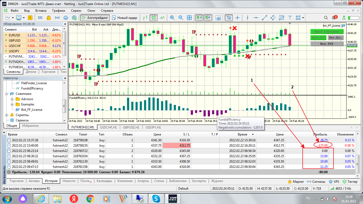Screen dimensions: 363x204
Task: Select the crosshair tool
Action: (237, 18)
